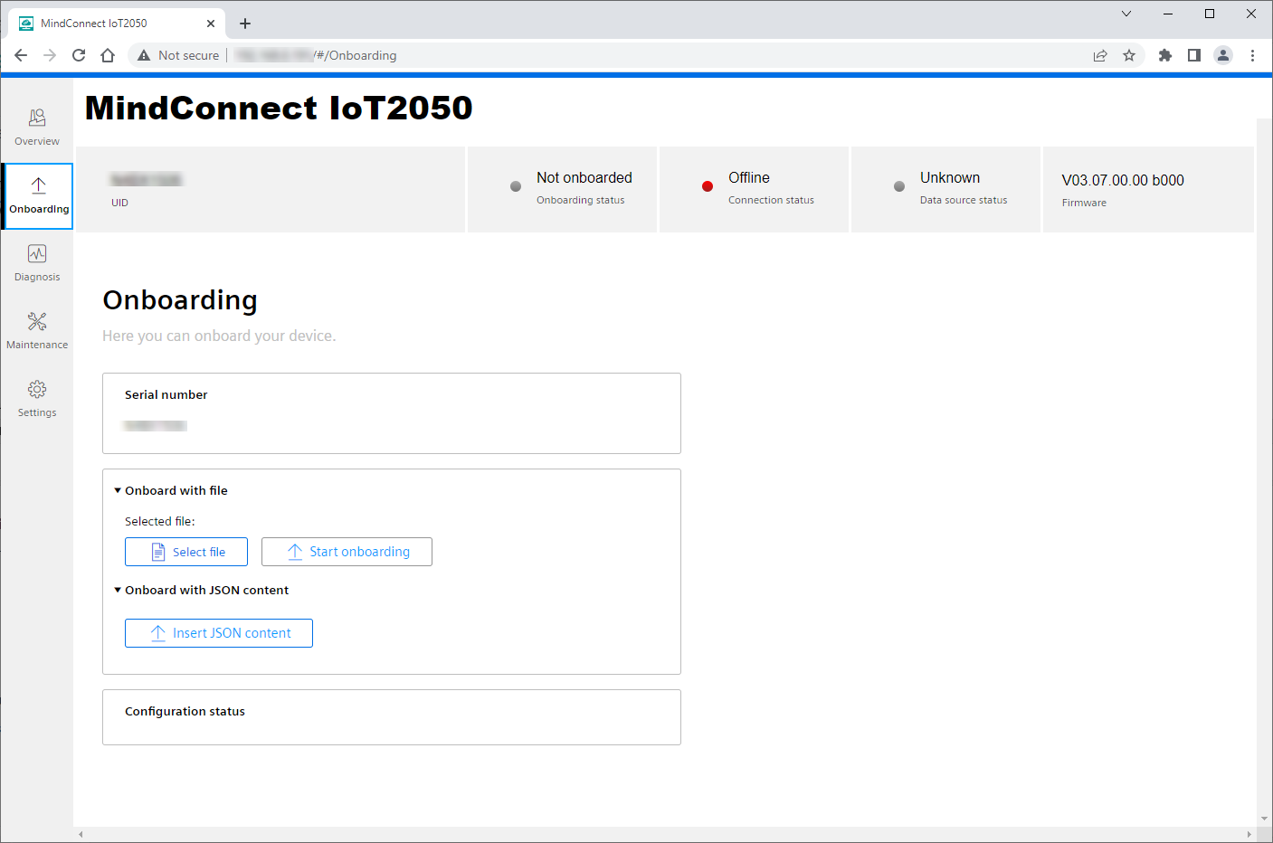Click the Not onboarded status text
This screenshot has width=1273, height=843.
(x=584, y=177)
